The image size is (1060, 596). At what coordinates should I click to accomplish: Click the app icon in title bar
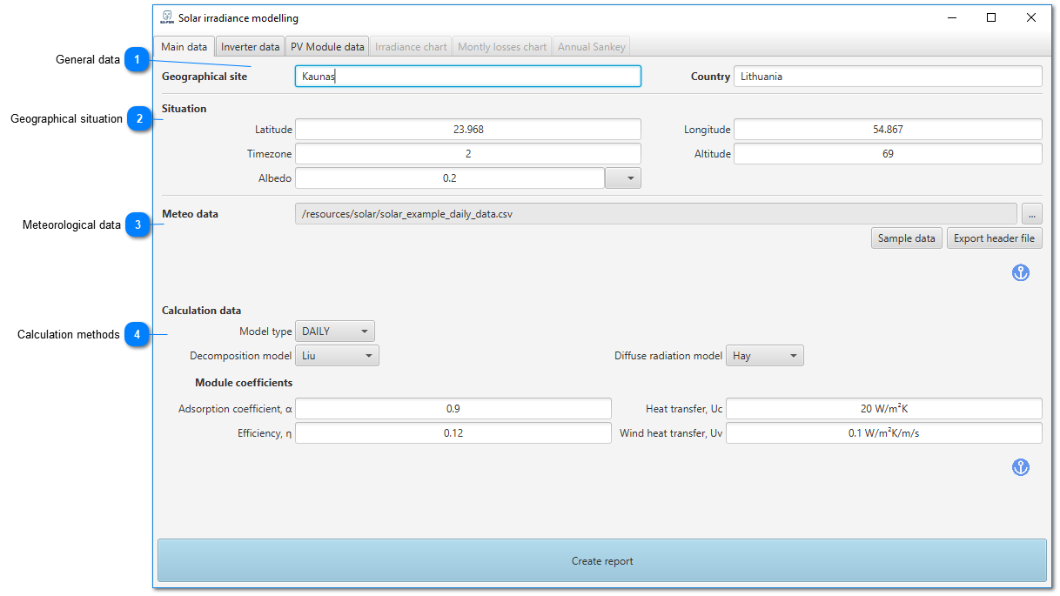tap(167, 17)
